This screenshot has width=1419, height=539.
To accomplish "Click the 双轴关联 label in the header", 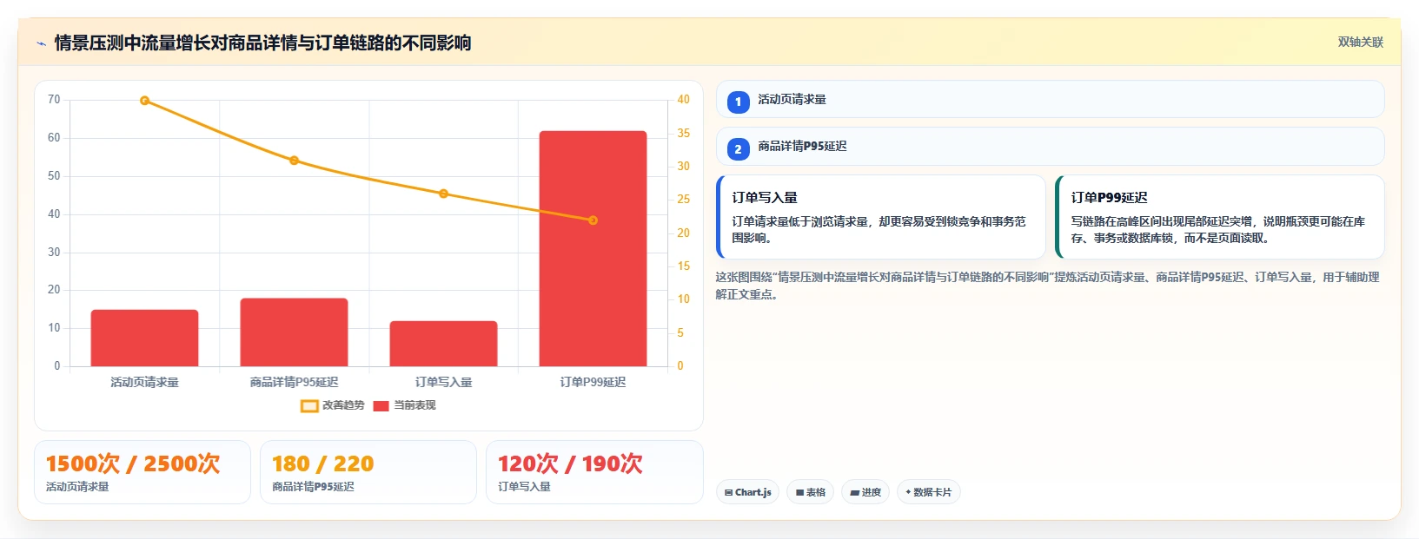I will 1360,43.
